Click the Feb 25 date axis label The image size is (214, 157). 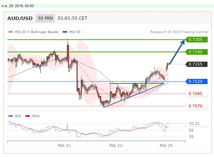166,145
